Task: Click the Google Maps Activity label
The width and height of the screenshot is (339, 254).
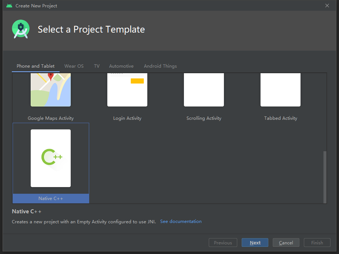Action: [x=51, y=118]
